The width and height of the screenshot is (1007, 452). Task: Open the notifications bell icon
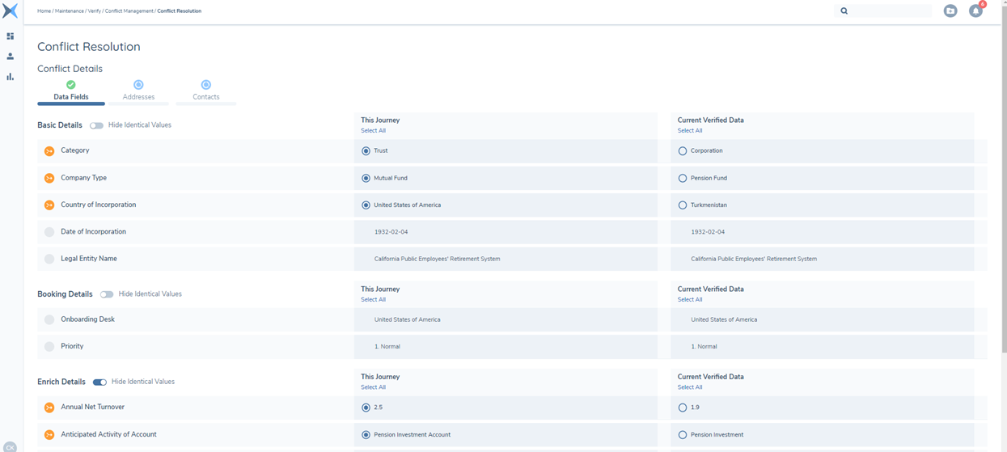(976, 11)
